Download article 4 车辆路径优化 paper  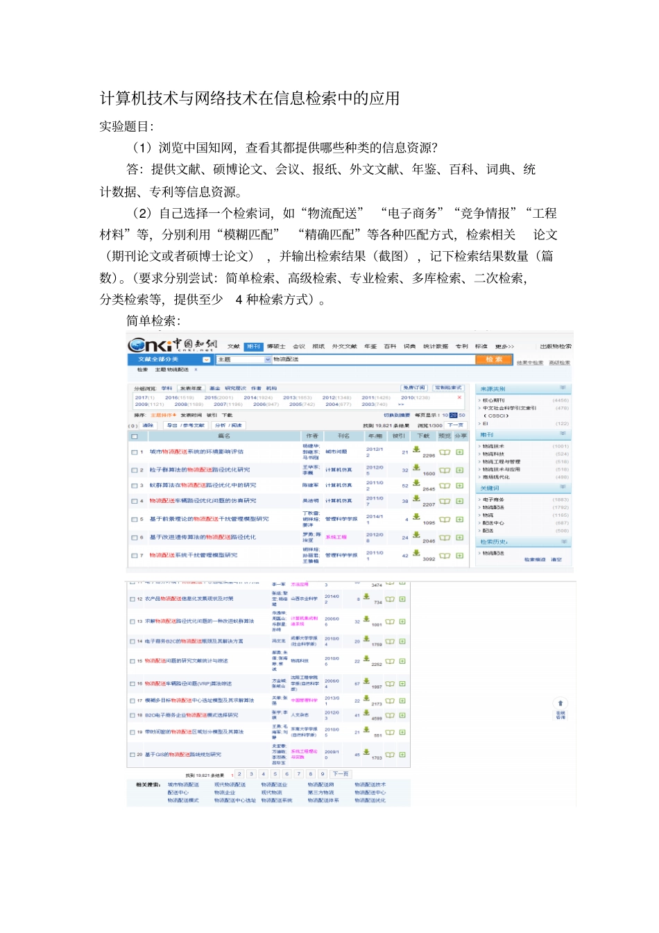(x=416, y=497)
